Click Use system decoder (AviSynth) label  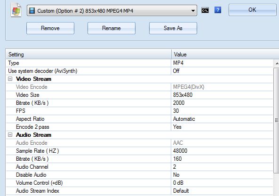tap(43, 71)
